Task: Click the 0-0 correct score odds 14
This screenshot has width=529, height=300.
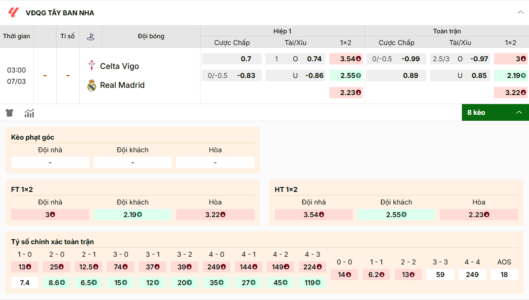Action: coord(344,274)
